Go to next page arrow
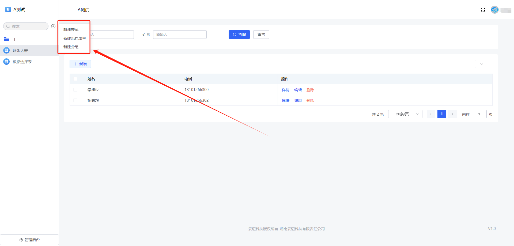The image size is (514, 246). pyautogui.click(x=452, y=114)
